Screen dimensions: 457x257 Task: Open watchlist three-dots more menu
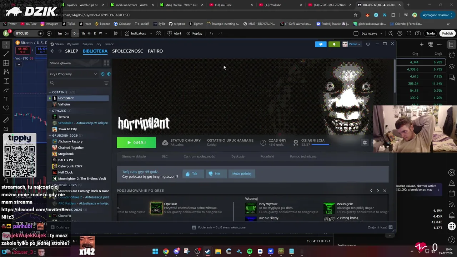(440, 45)
